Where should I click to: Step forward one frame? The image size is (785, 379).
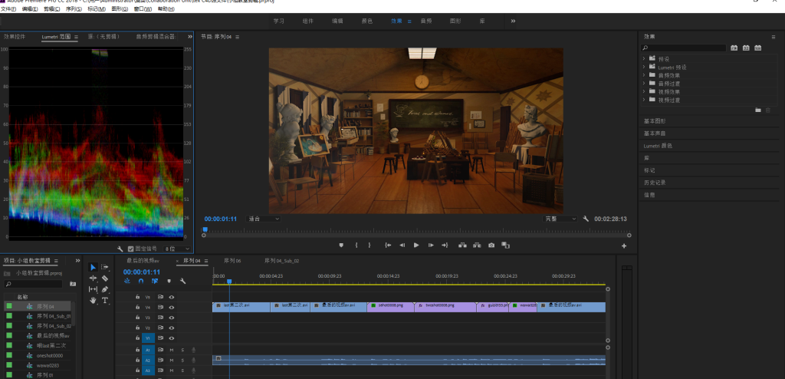tap(431, 246)
